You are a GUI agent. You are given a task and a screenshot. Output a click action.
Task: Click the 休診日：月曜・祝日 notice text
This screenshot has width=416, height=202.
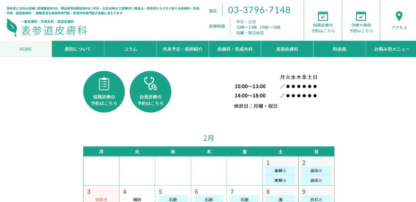pos(256,106)
